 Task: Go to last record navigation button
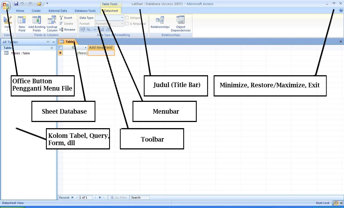pyautogui.click(x=100, y=198)
